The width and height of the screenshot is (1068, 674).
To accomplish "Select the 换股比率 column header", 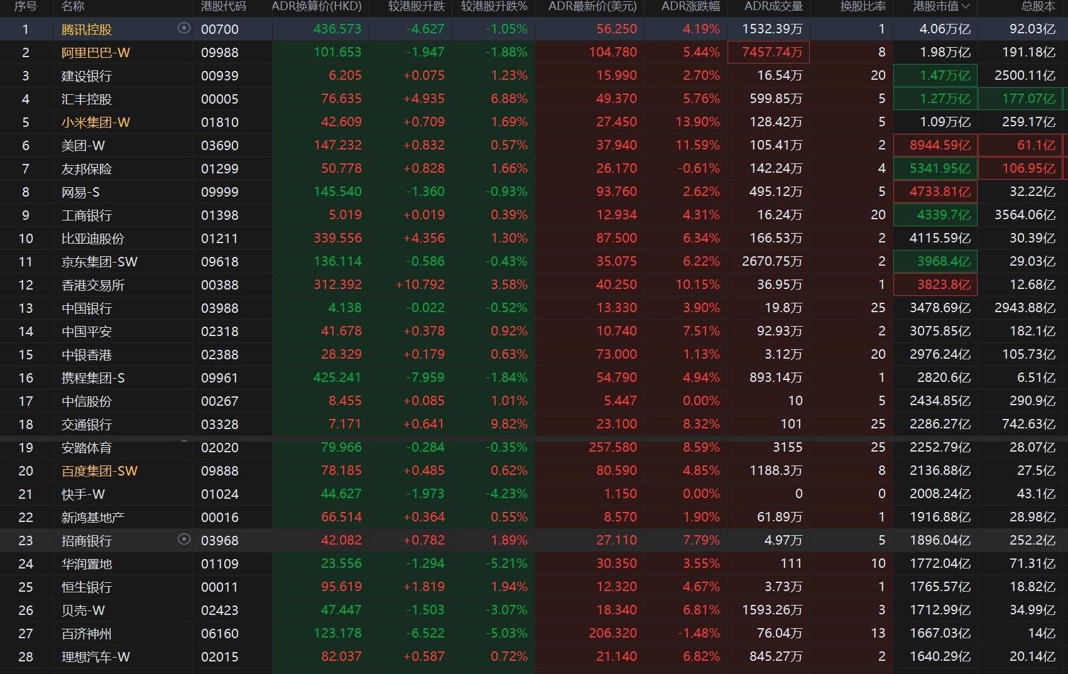I will click(x=863, y=6).
